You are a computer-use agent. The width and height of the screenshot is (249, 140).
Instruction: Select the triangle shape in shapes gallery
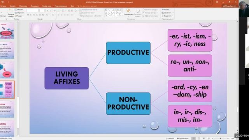106,12
